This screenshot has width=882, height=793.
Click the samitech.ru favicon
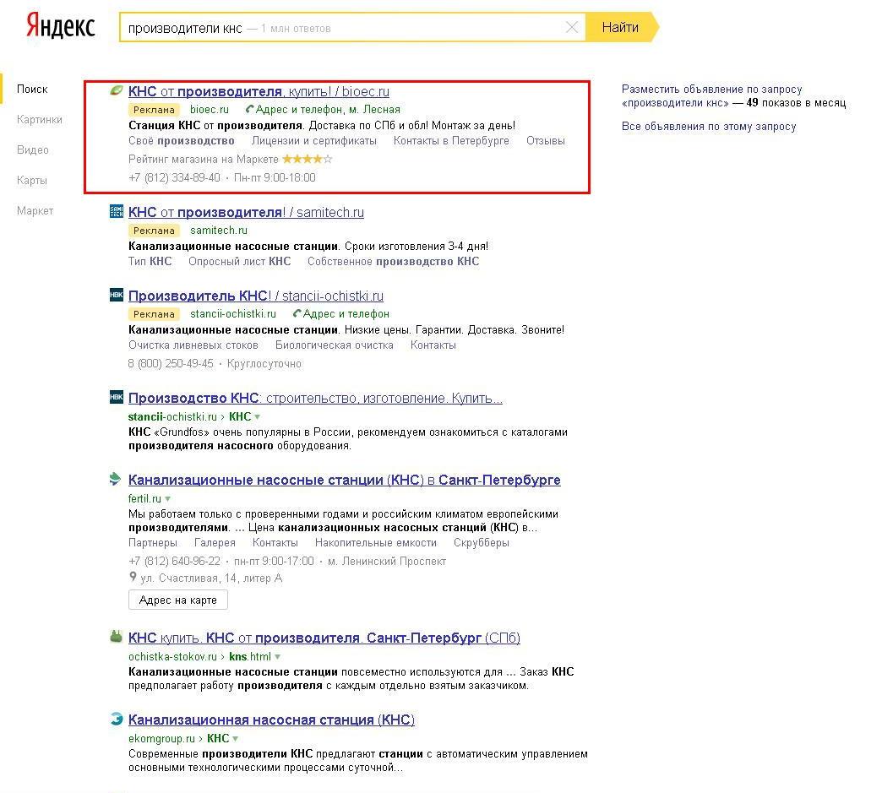pyautogui.click(x=116, y=211)
